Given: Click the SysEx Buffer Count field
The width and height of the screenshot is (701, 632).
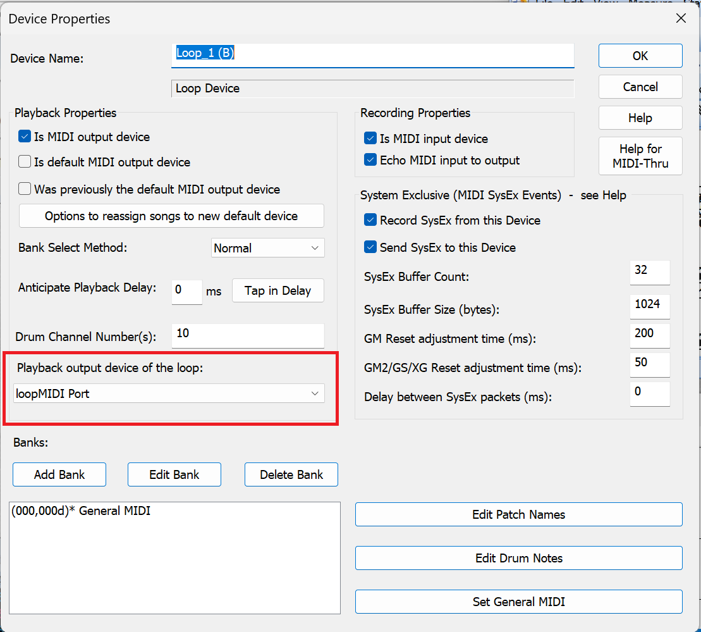Looking at the screenshot, I should tap(650, 272).
